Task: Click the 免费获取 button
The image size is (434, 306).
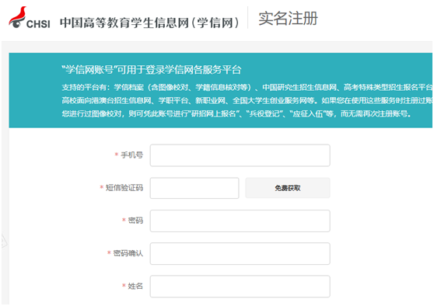Action: (x=288, y=188)
